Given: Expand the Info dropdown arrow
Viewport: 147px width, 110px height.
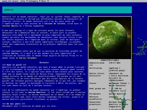Looking at the screenshot, I should coord(27,1).
